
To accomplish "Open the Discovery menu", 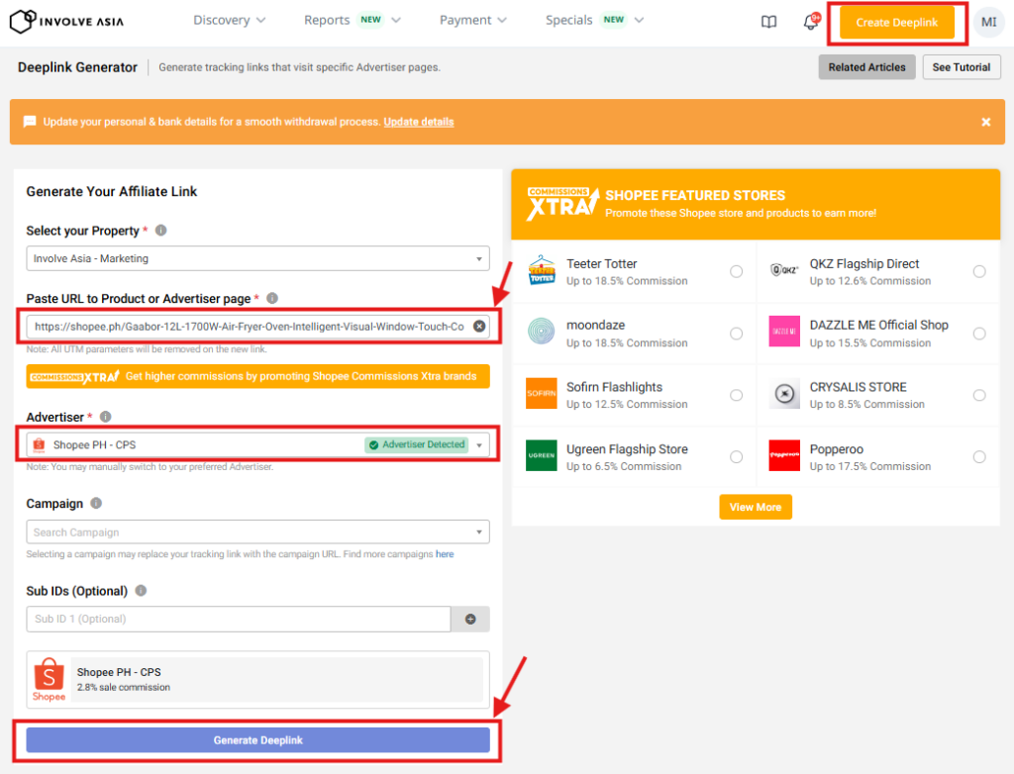I will tap(229, 20).
